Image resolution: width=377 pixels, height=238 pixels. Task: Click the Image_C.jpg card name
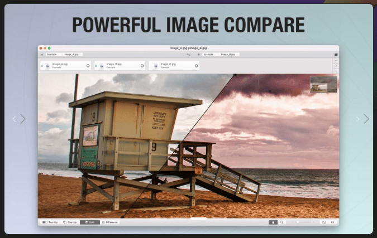coord(168,64)
